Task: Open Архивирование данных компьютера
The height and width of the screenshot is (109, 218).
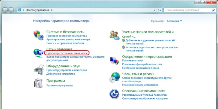Action: click(x=68, y=40)
